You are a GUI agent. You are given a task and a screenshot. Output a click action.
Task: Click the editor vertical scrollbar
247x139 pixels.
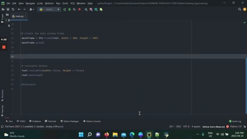(x=246, y=86)
